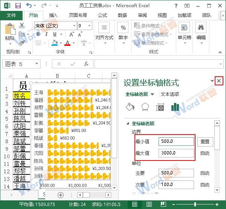Viewport: 226px width, 209px height.
Task: Open the Help question mark icon
Action: (176, 6)
